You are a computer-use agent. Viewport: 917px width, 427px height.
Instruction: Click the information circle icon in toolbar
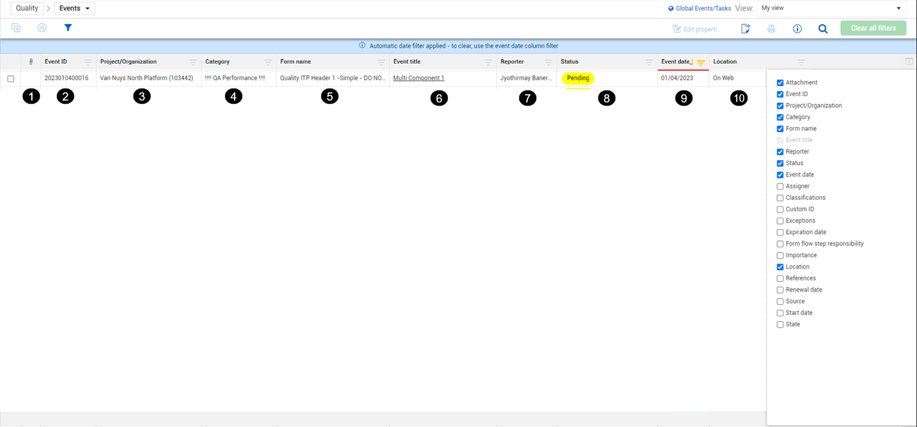click(x=797, y=28)
